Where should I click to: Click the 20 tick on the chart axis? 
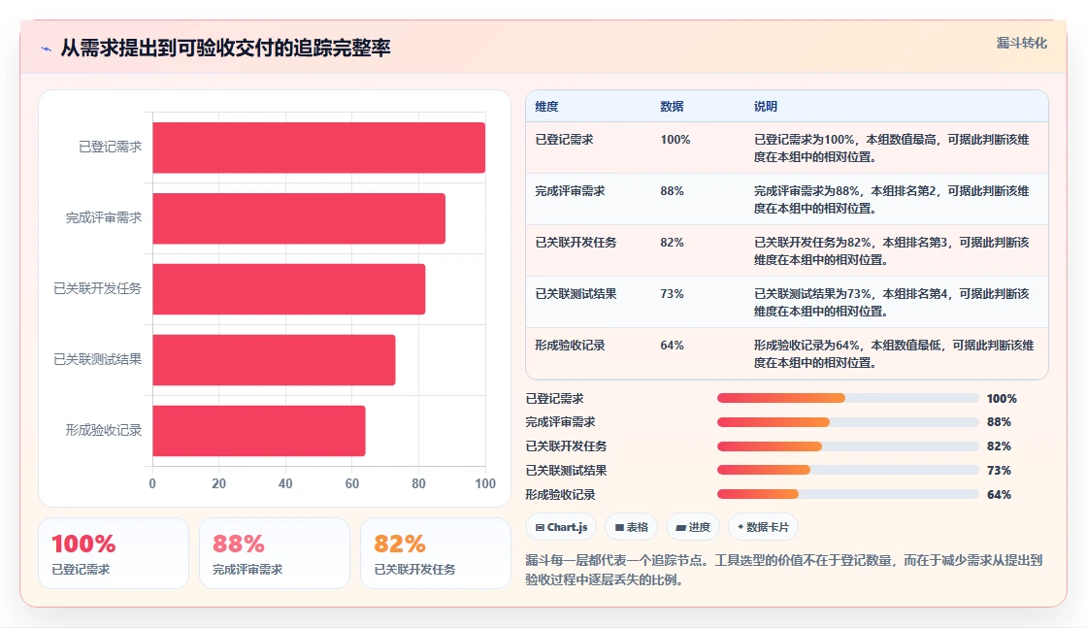coord(219,483)
